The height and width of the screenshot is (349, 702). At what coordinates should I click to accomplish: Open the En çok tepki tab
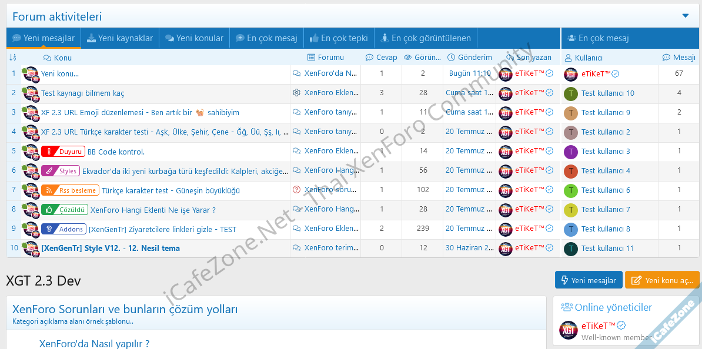(339, 38)
